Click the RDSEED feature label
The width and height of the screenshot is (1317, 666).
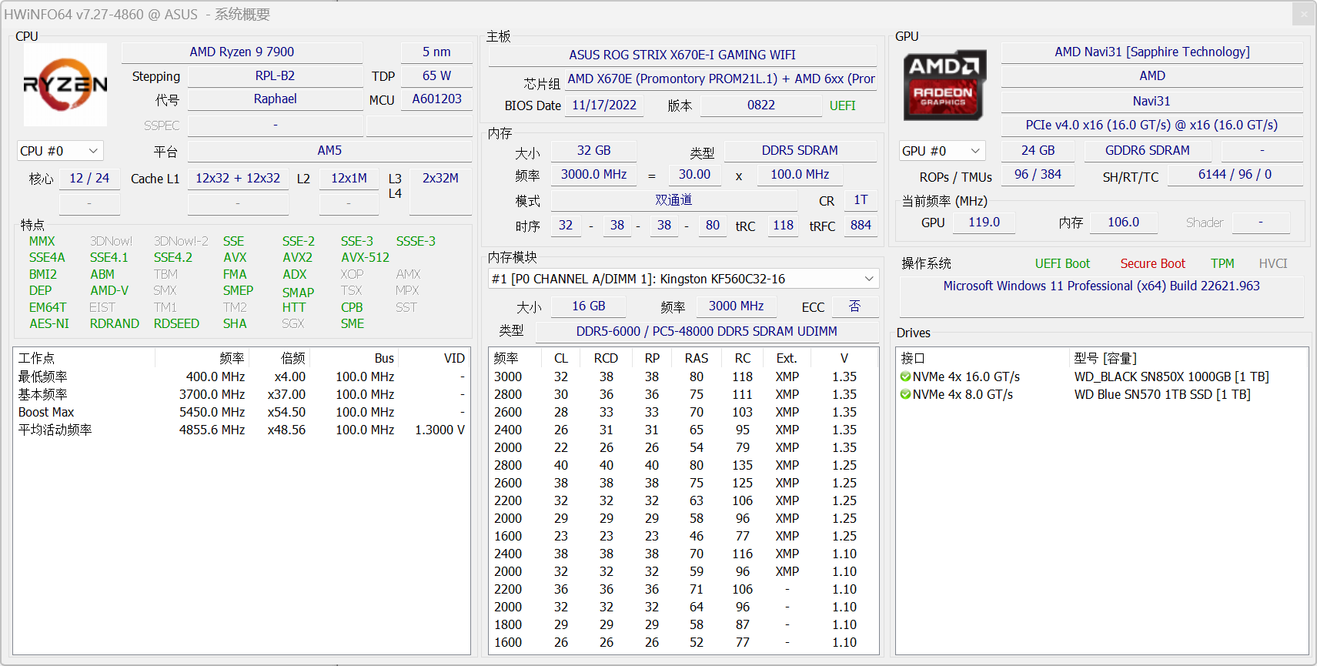click(x=176, y=323)
